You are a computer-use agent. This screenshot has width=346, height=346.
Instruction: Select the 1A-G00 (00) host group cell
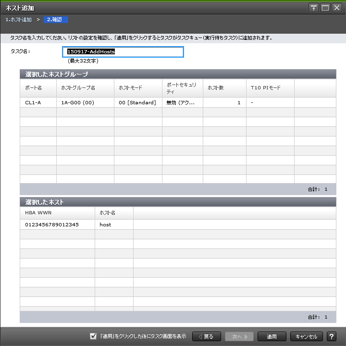coord(85,103)
